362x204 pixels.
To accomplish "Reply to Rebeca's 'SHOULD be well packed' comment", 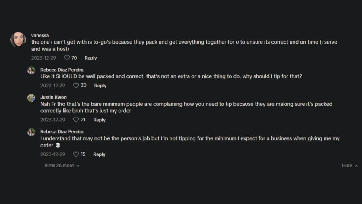I will coord(100,86).
